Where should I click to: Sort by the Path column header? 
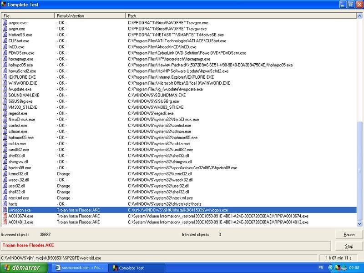pos(241,15)
